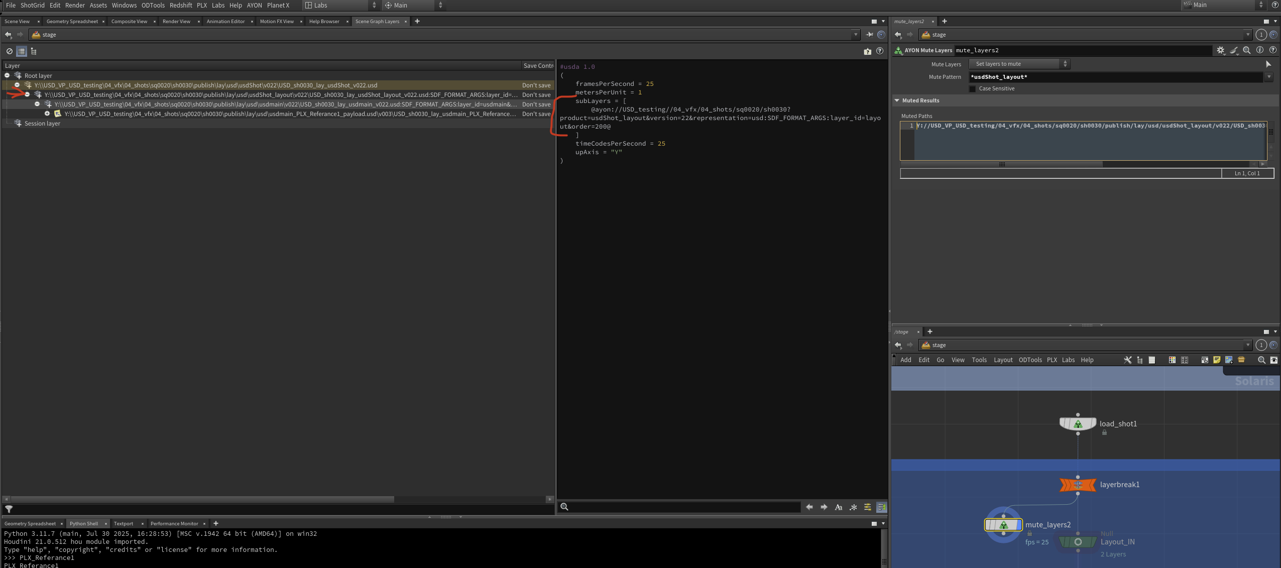Click the gear icon beside mute_layers2 name
Viewport: 1281px width, 568px height.
coord(1220,50)
